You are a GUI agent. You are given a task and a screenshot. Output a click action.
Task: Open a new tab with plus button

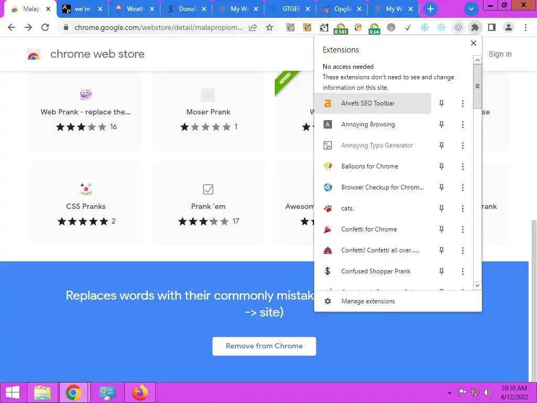[431, 9]
